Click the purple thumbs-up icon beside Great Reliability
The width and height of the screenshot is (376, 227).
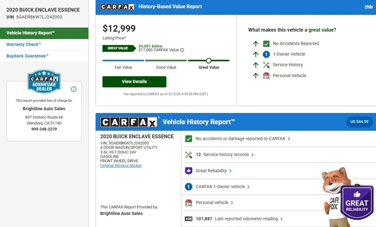(x=189, y=171)
